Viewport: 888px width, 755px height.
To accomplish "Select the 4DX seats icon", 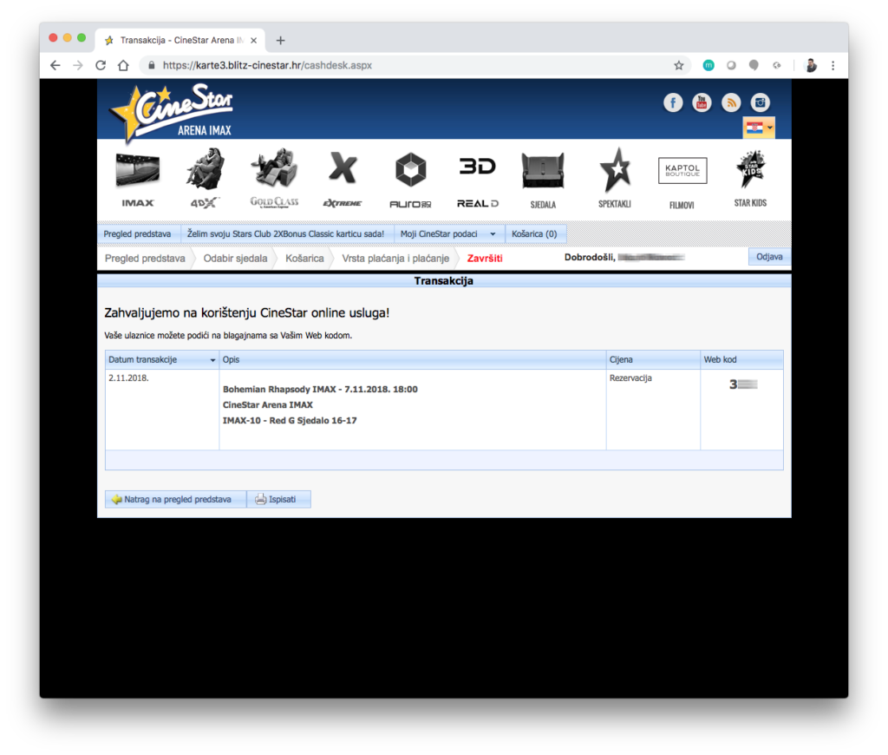I will click(205, 179).
